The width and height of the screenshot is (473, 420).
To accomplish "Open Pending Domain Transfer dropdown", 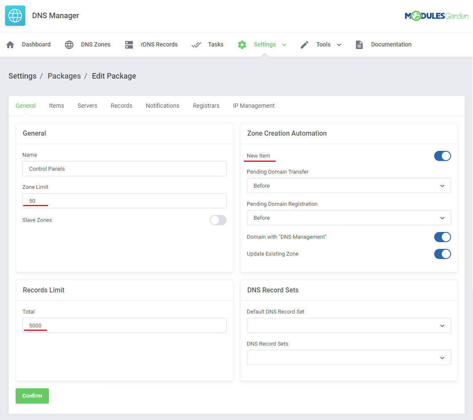I will tap(349, 185).
